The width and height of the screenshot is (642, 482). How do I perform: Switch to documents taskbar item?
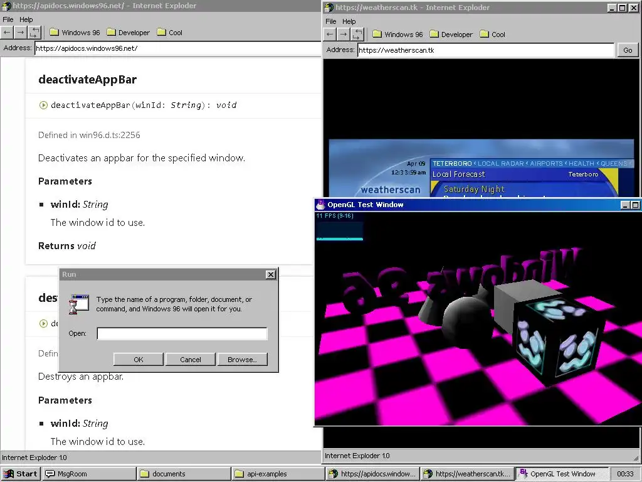point(184,474)
